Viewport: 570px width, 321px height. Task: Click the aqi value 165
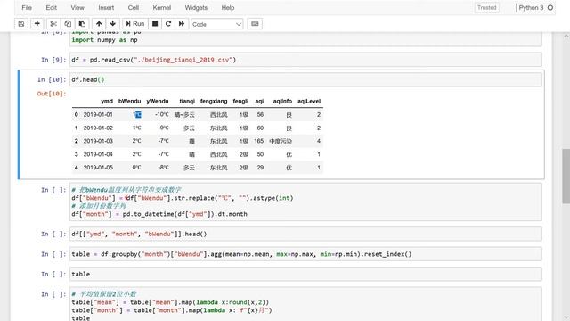pos(259,141)
